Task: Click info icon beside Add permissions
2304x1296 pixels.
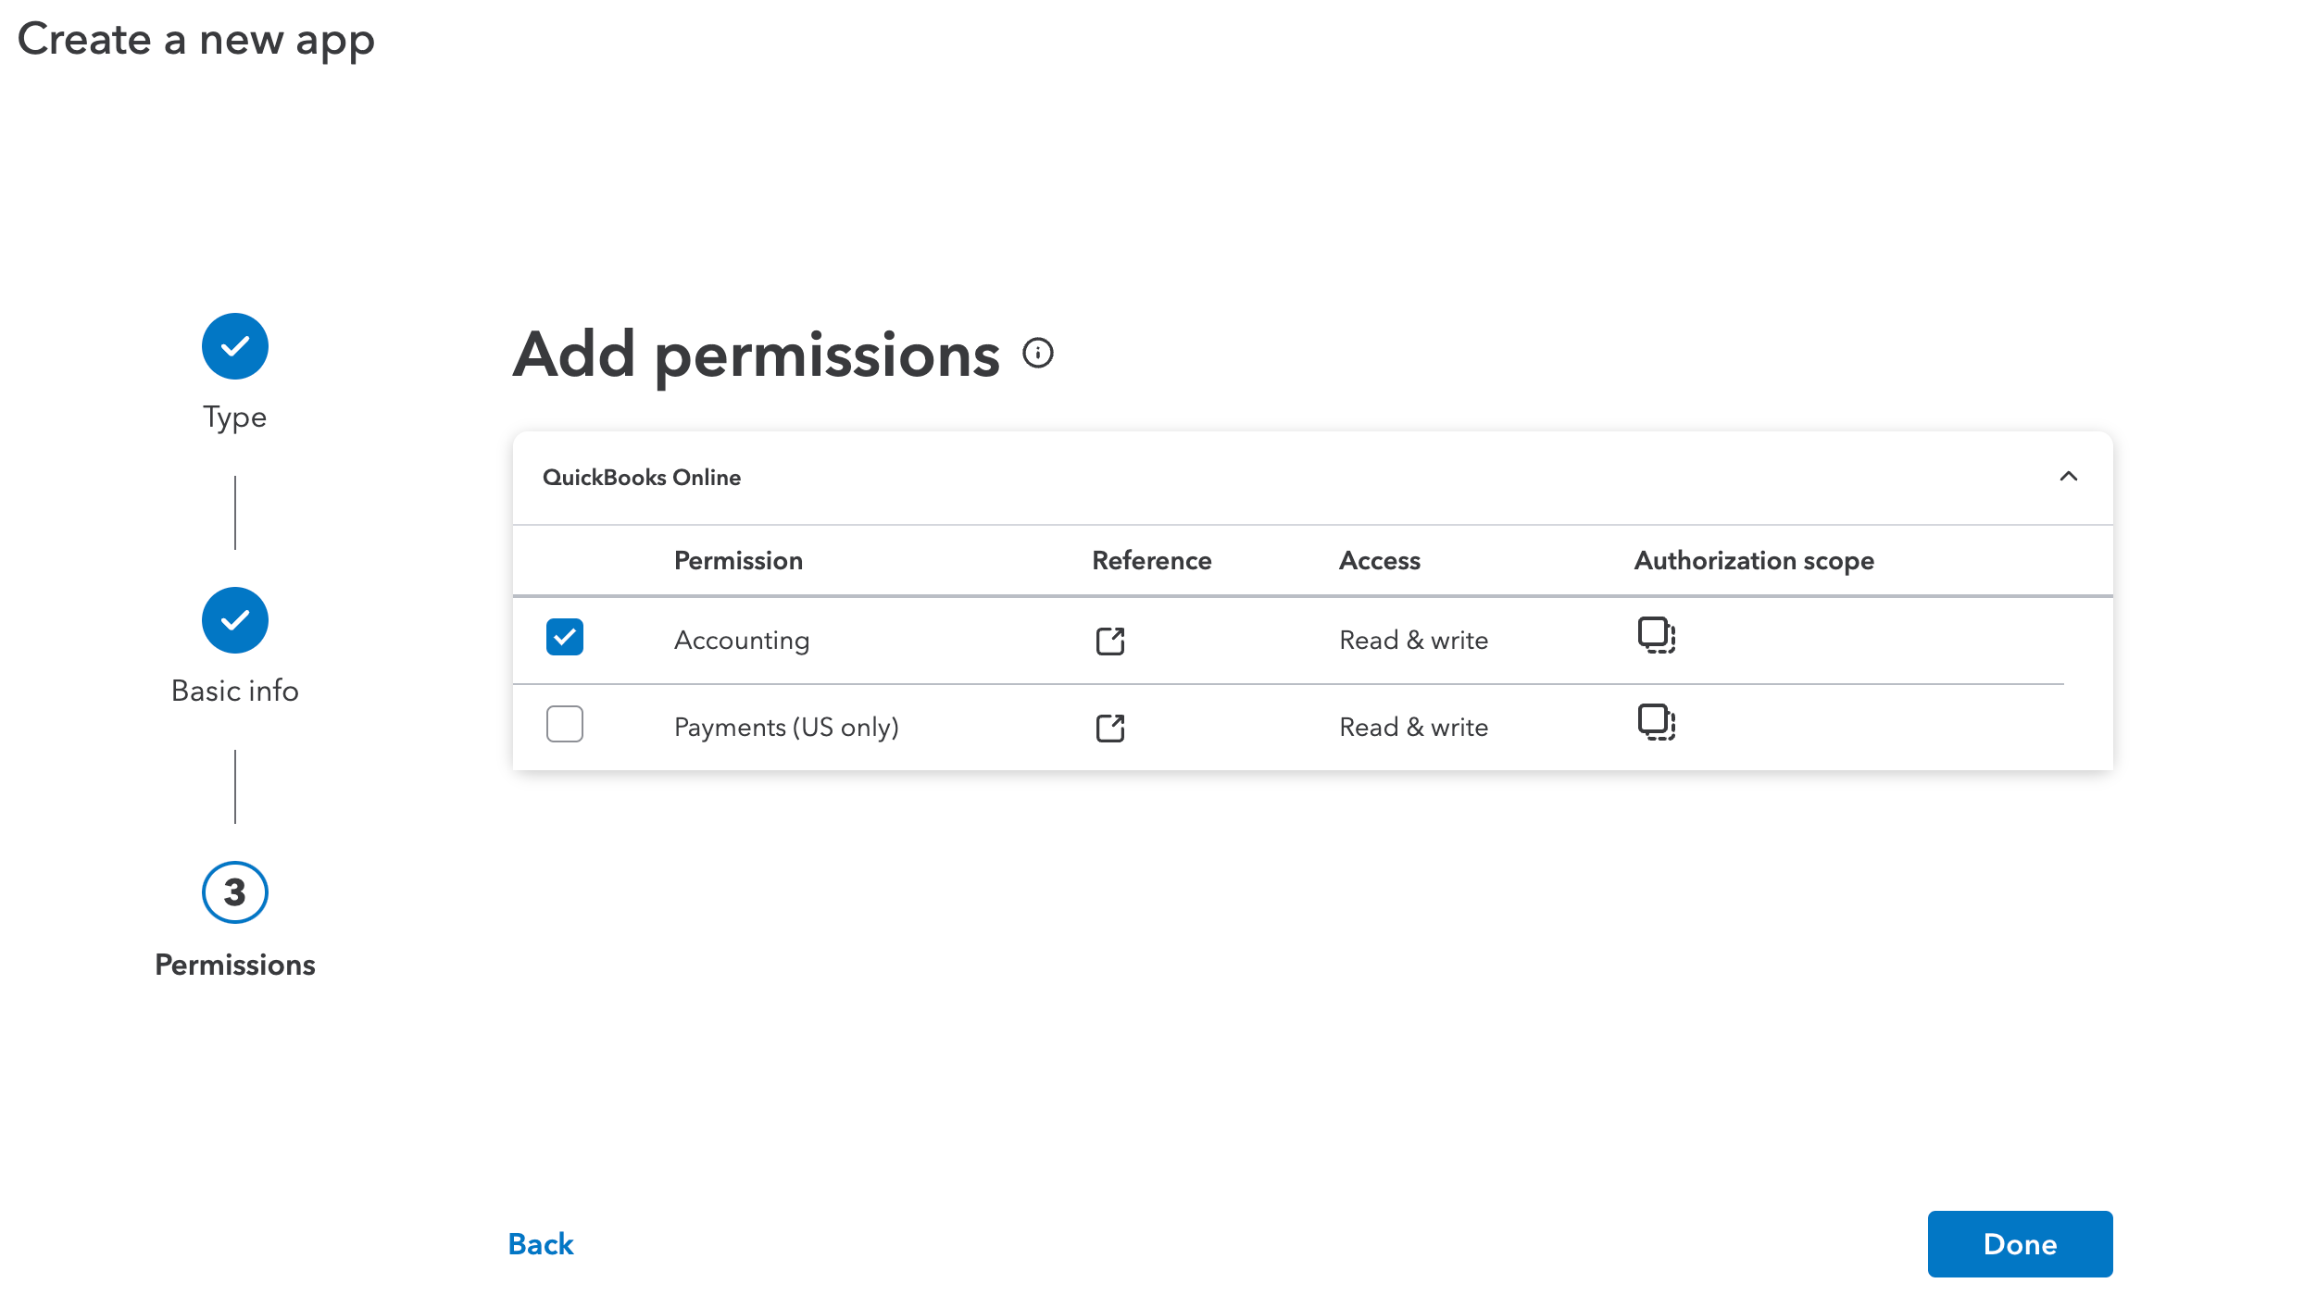Action: (x=1038, y=353)
